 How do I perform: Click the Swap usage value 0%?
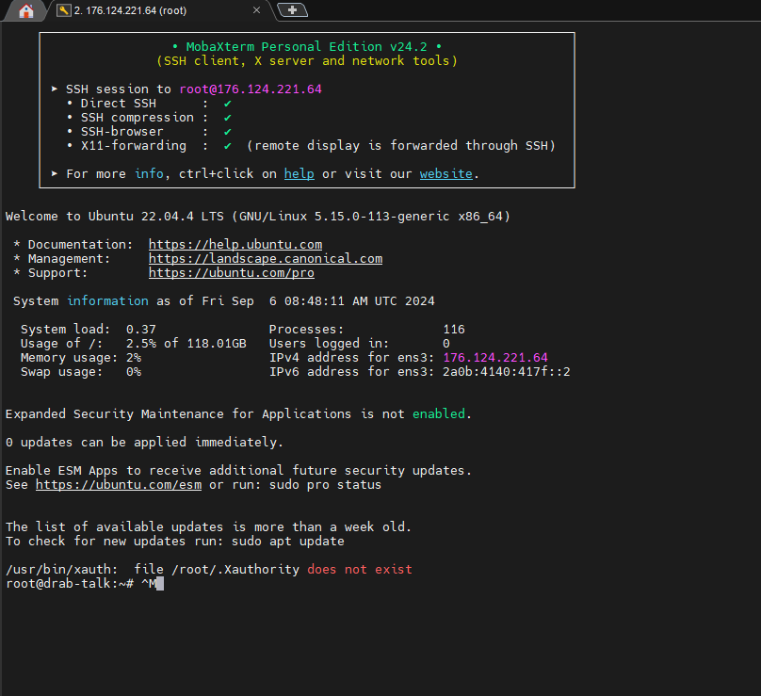coord(134,371)
